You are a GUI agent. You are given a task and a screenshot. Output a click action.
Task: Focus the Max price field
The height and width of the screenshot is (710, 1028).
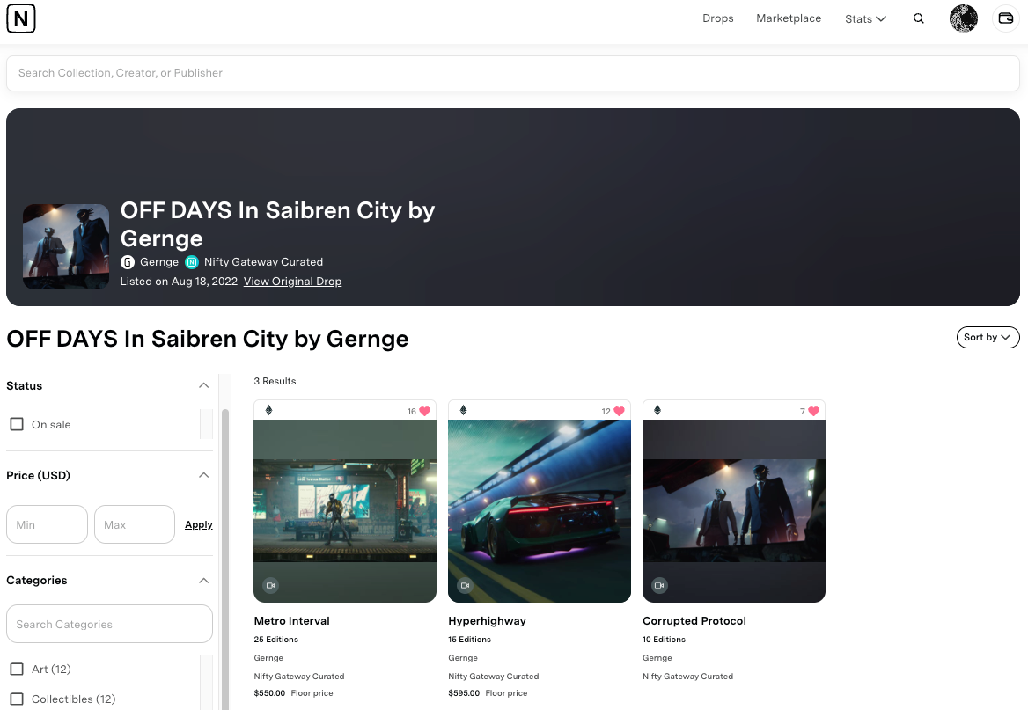(x=135, y=524)
